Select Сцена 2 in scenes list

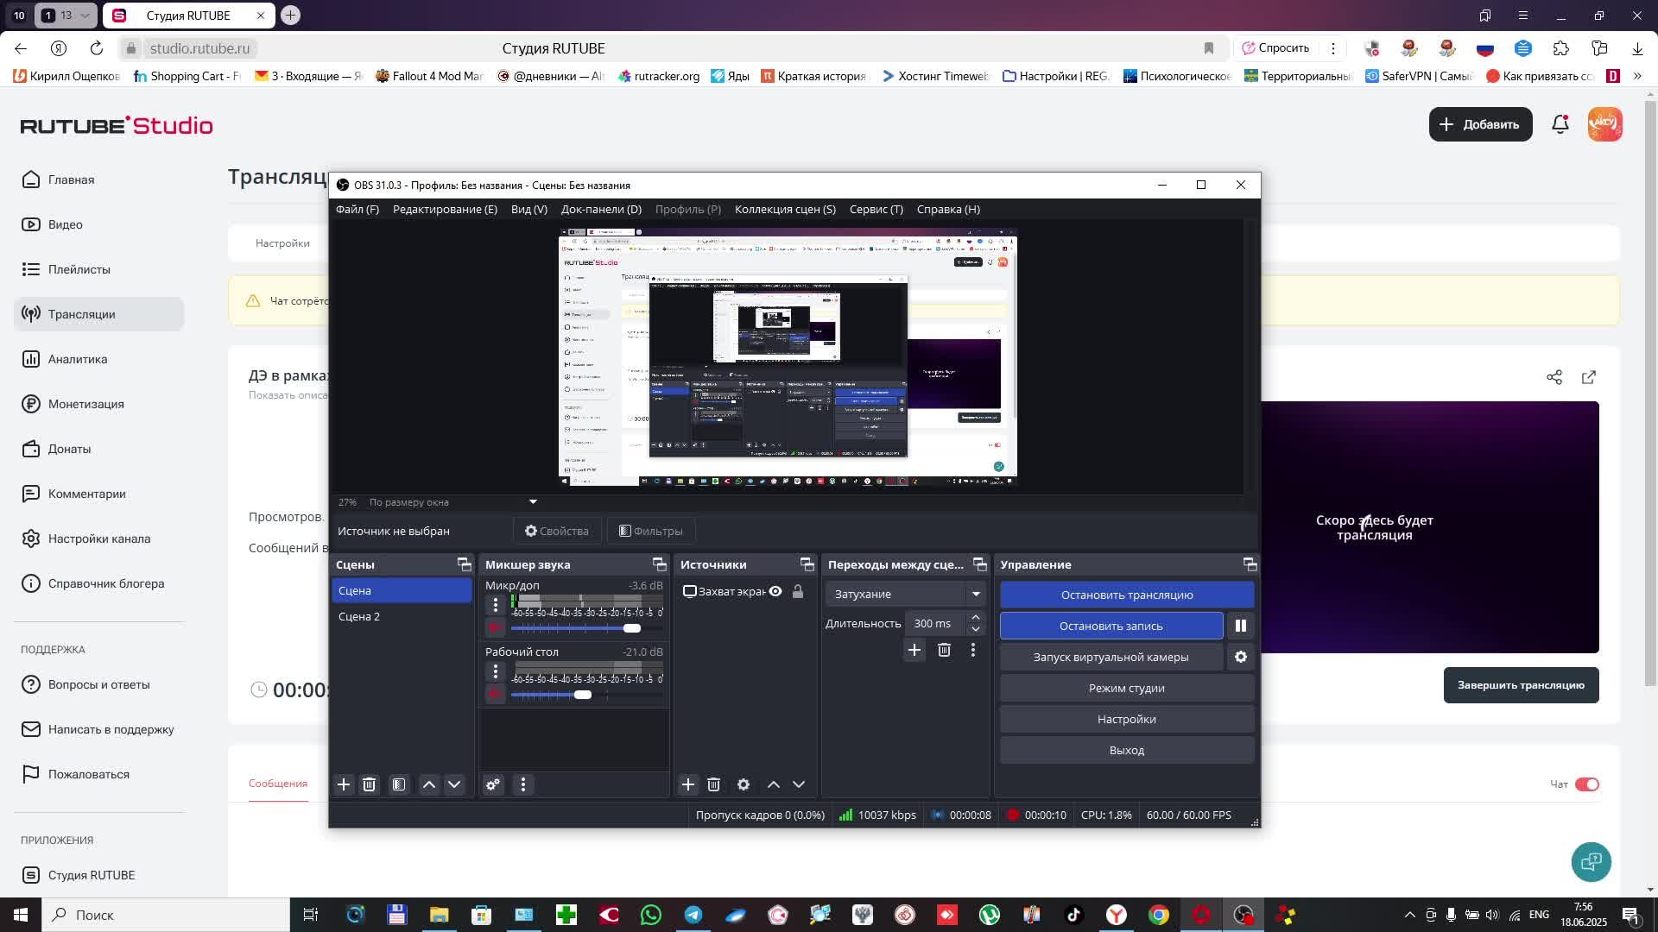click(402, 616)
